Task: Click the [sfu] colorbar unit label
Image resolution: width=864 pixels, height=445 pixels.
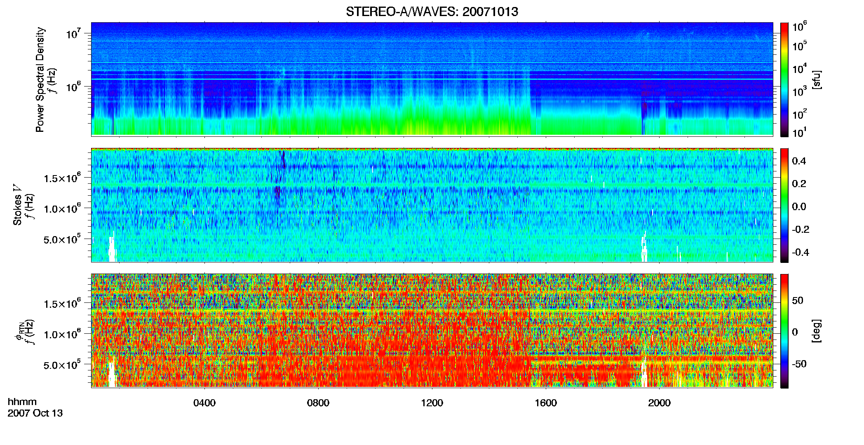Action: pos(817,80)
